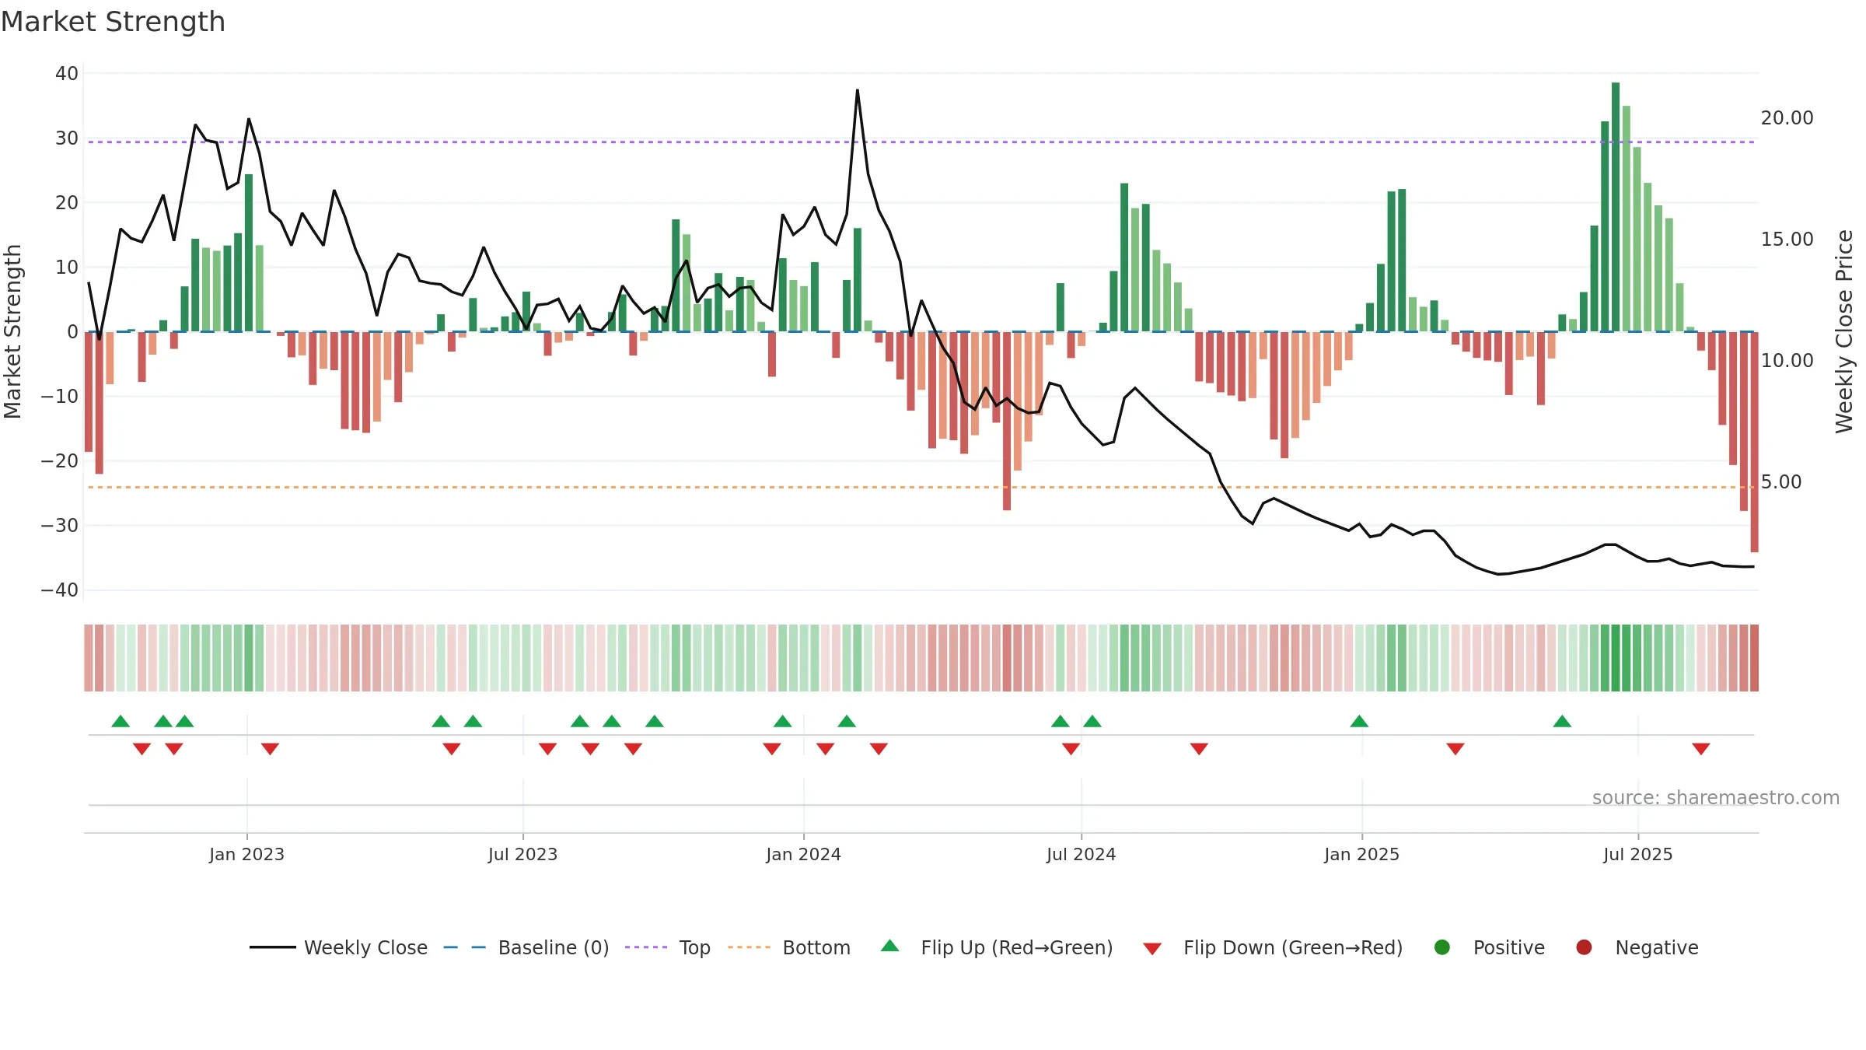Toggle the 'Flip Up (Red→Green)' legend label

click(1017, 947)
